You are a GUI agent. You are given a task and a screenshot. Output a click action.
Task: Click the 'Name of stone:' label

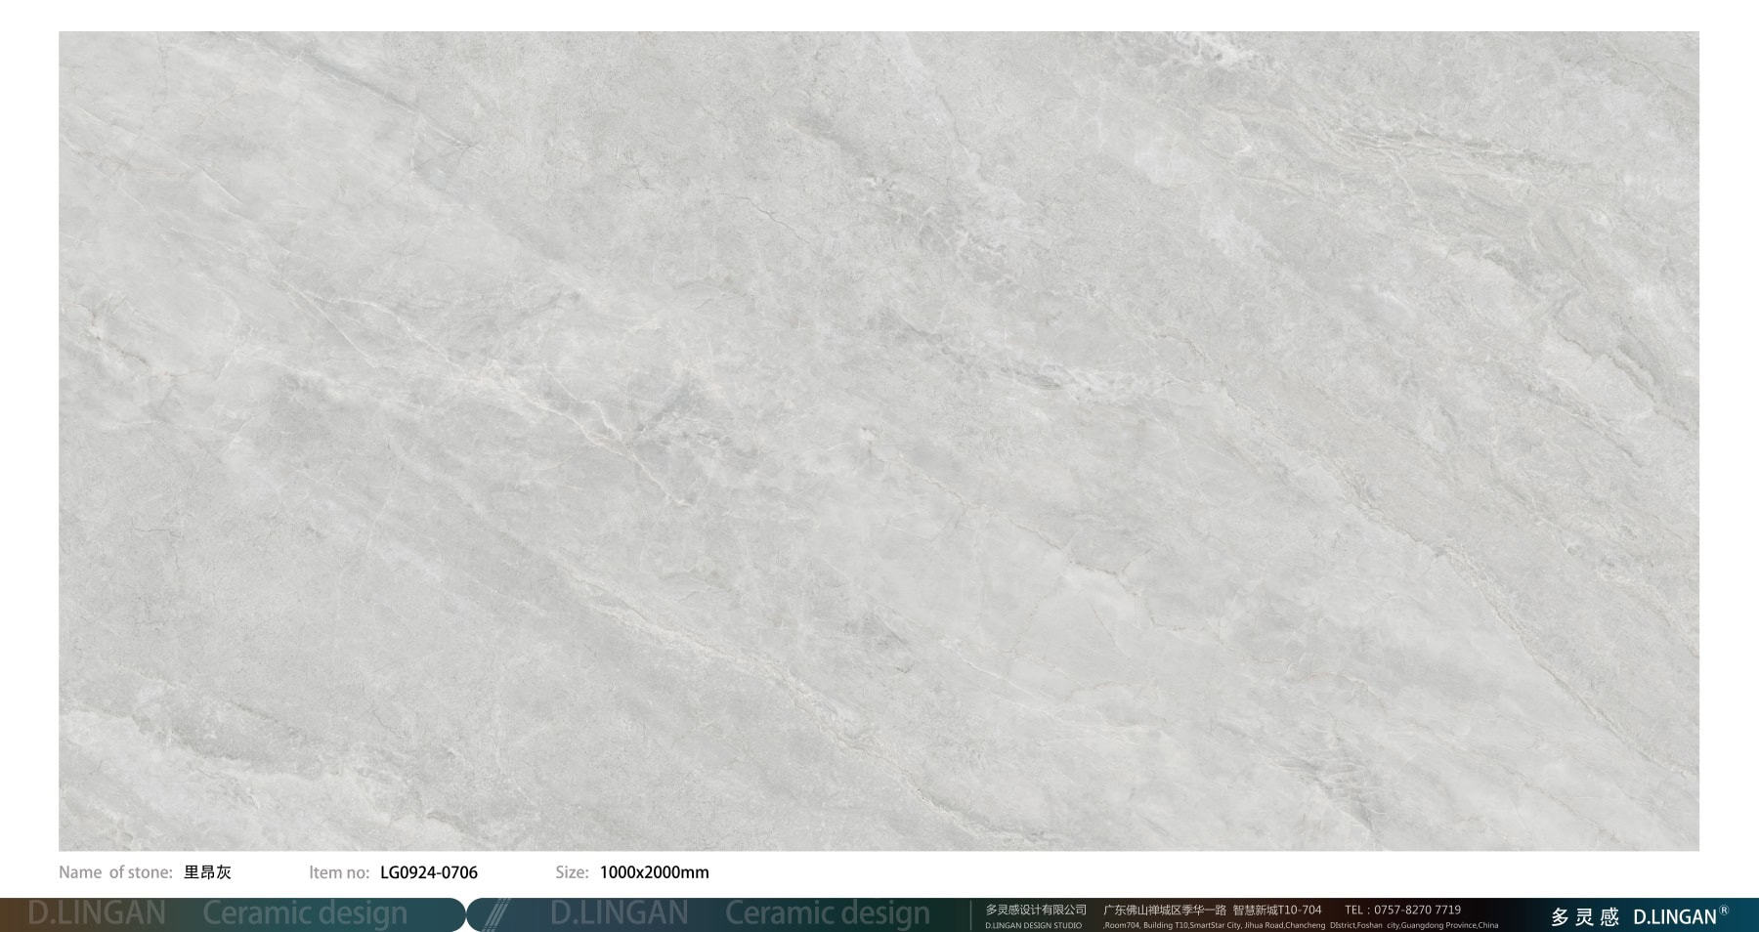point(115,872)
